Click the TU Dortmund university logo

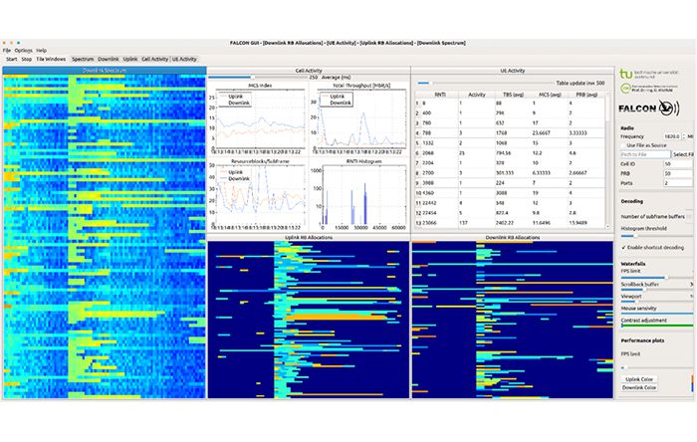click(625, 74)
